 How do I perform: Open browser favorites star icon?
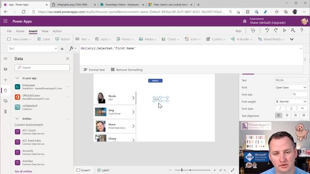[x=277, y=12]
